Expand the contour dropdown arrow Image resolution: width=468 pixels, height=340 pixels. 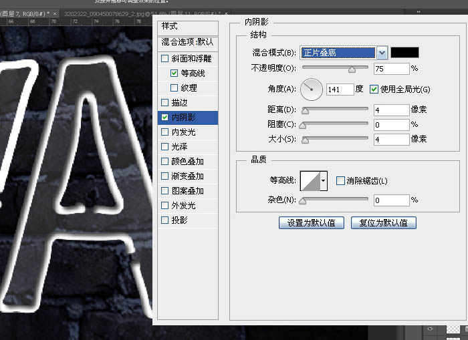(x=324, y=180)
